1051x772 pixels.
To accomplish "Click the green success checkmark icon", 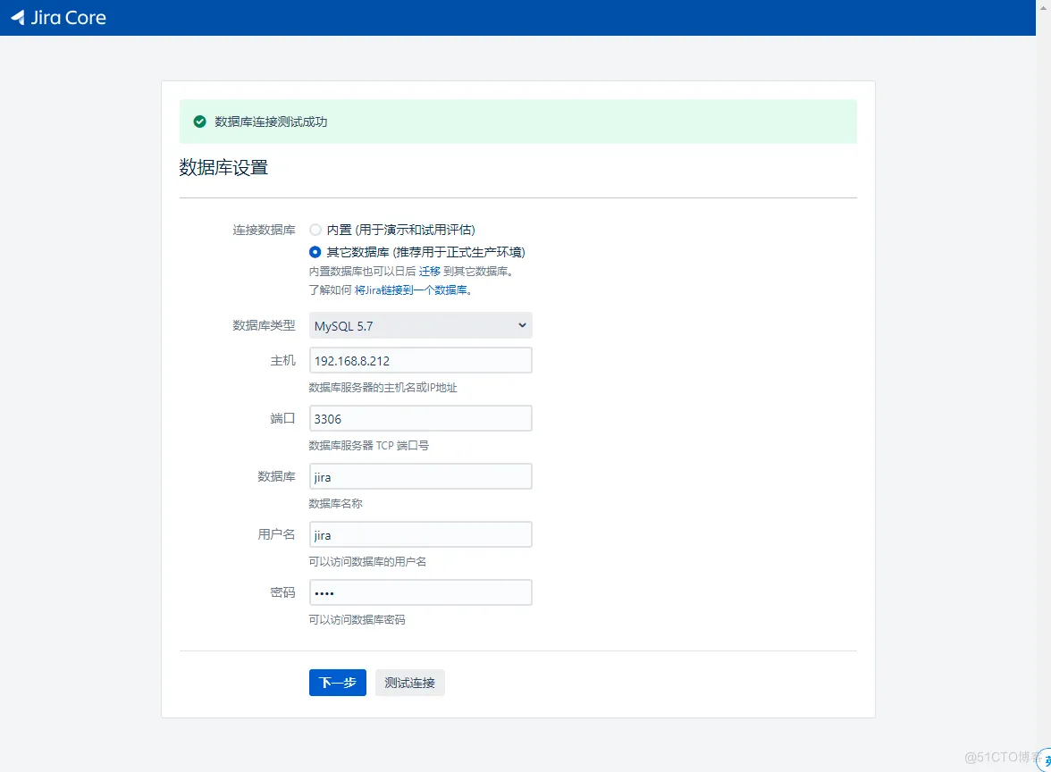I will (x=200, y=122).
